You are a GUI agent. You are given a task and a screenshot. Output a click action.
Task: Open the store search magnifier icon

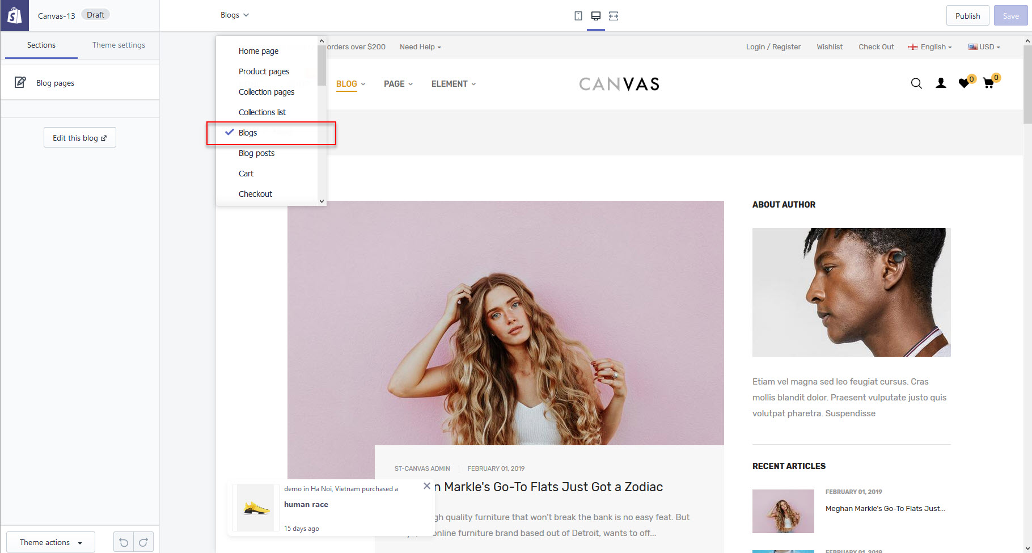pyautogui.click(x=916, y=84)
